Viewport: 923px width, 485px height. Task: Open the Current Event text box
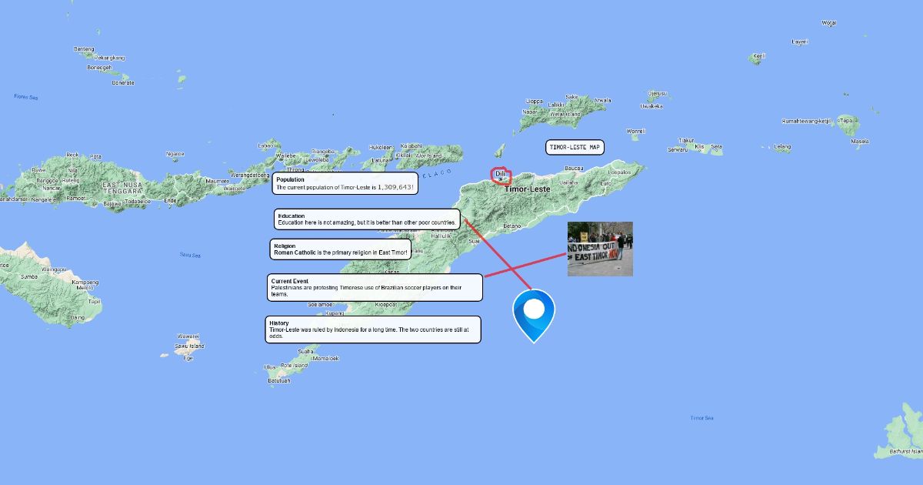[375, 287]
